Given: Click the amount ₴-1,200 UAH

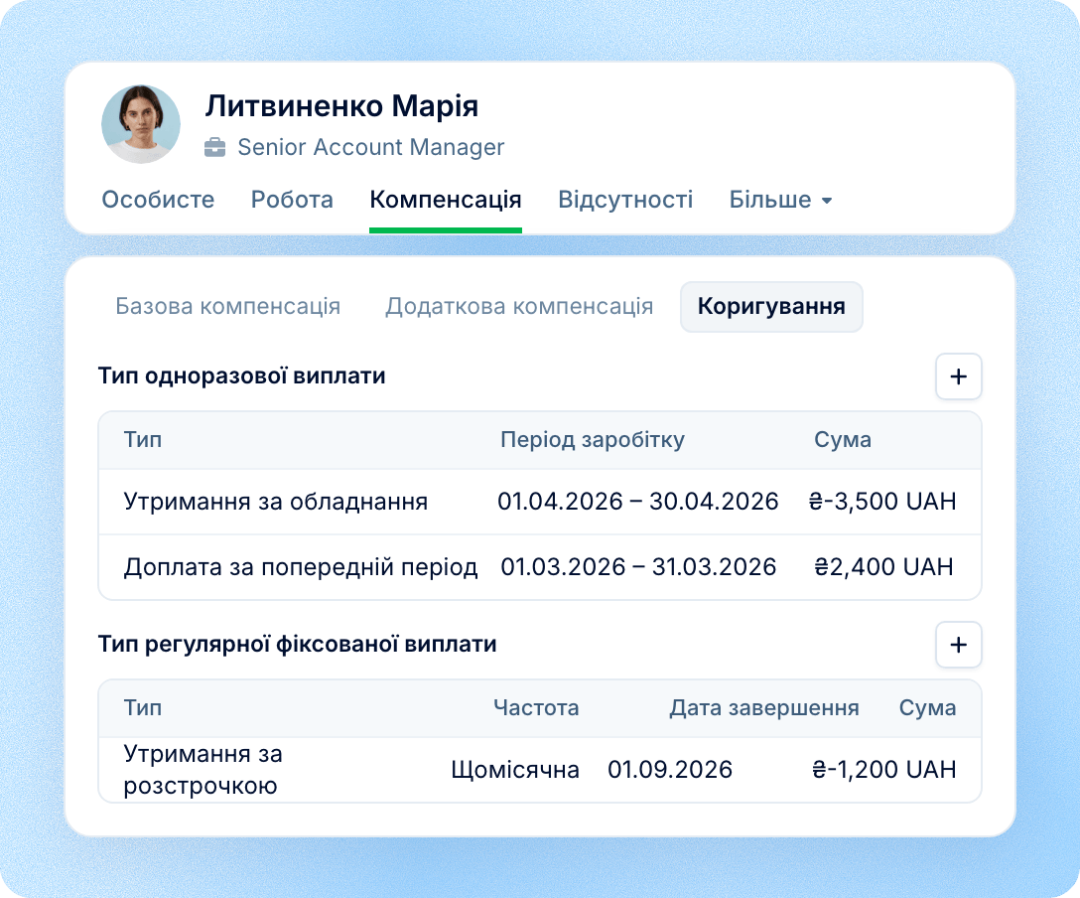Looking at the screenshot, I should 884,770.
